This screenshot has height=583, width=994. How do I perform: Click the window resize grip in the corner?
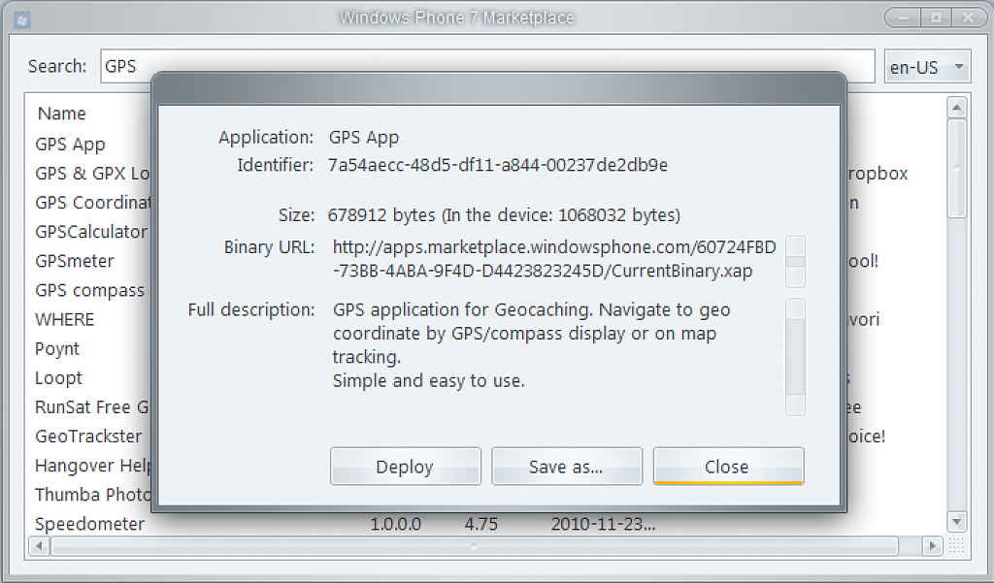coord(956,545)
